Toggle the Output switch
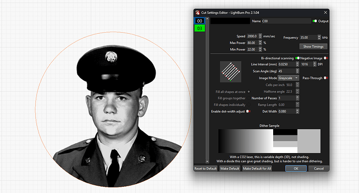This screenshot has width=359, height=193. 315,21
